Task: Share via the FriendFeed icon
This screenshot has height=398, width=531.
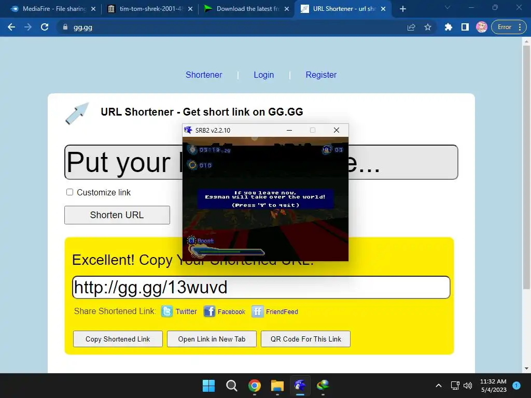Action: pos(257,311)
